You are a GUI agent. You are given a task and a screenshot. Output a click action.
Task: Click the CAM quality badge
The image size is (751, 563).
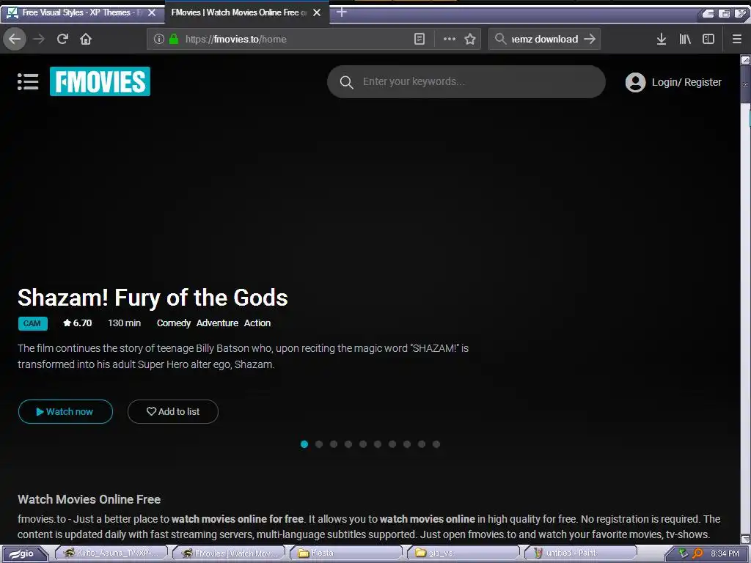32,323
